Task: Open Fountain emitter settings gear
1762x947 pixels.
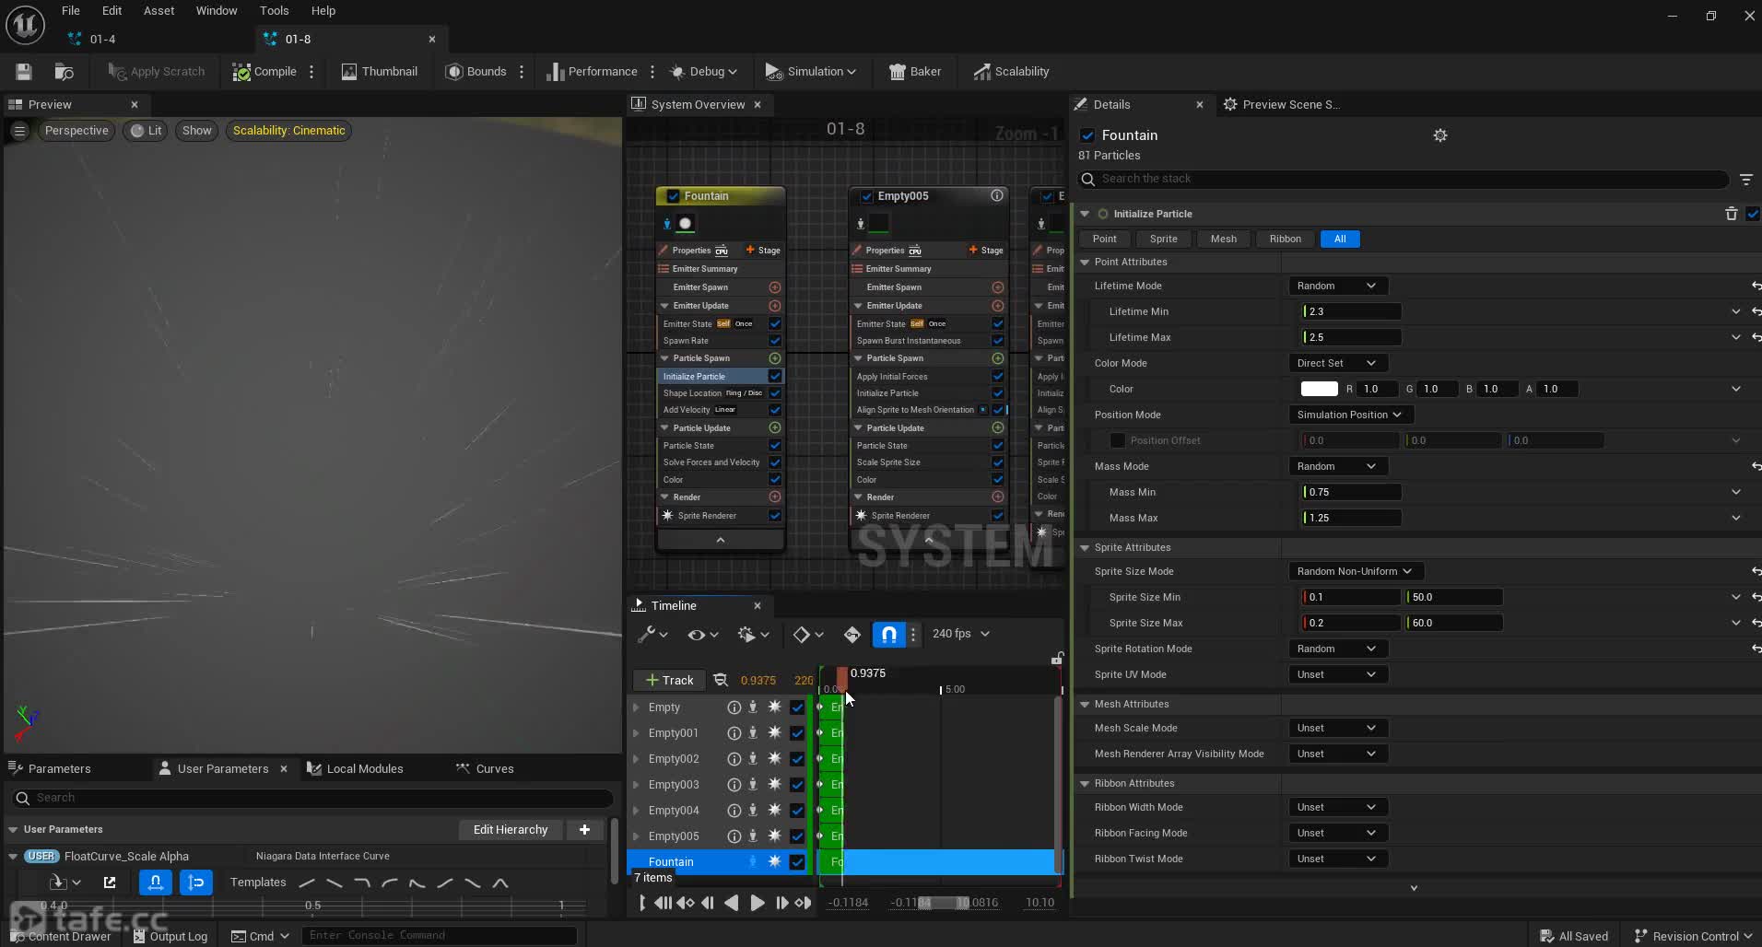Action: pyautogui.click(x=1440, y=135)
